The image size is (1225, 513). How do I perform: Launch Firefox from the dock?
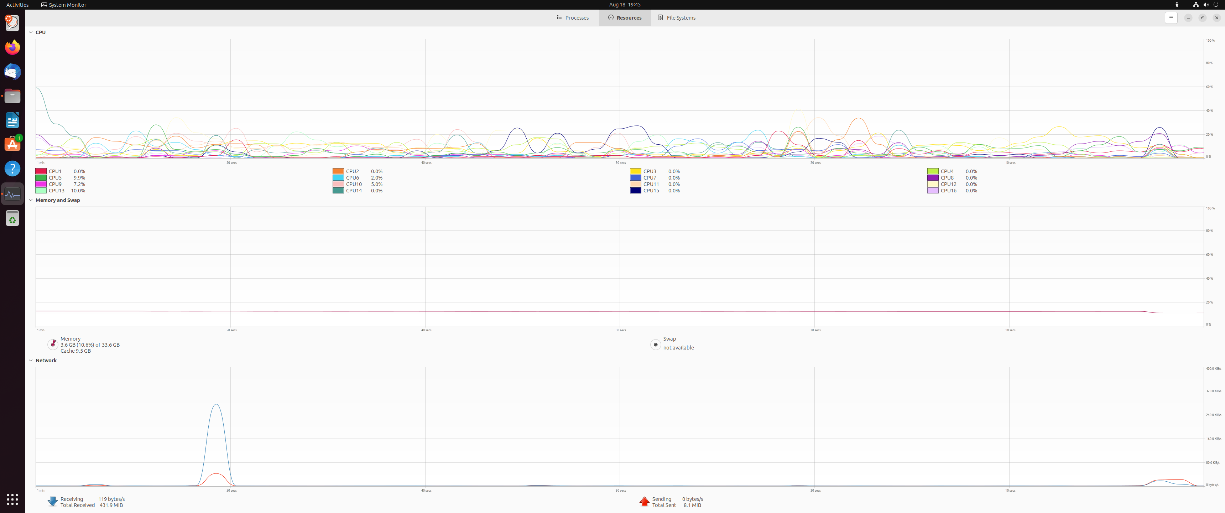tap(12, 47)
